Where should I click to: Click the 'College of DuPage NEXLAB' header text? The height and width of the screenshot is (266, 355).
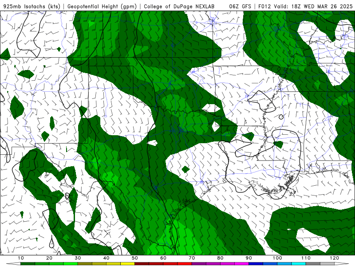(x=179, y=7)
